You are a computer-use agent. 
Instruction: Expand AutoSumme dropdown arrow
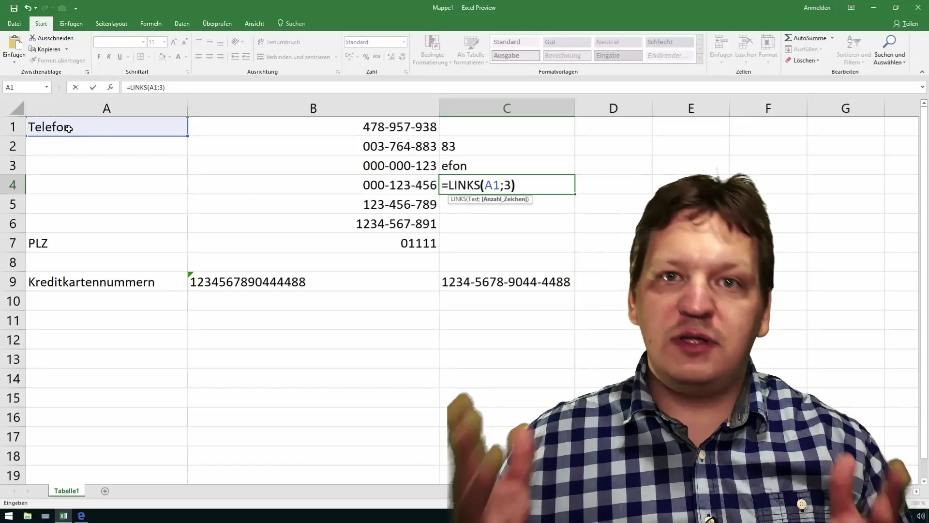click(x=832, y=38)
